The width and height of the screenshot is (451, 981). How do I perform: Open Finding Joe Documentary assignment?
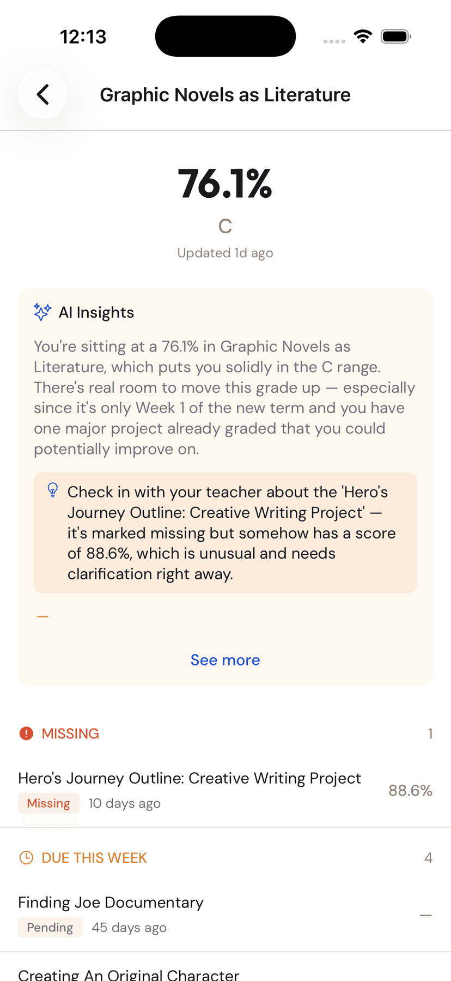tap(111, 903)
